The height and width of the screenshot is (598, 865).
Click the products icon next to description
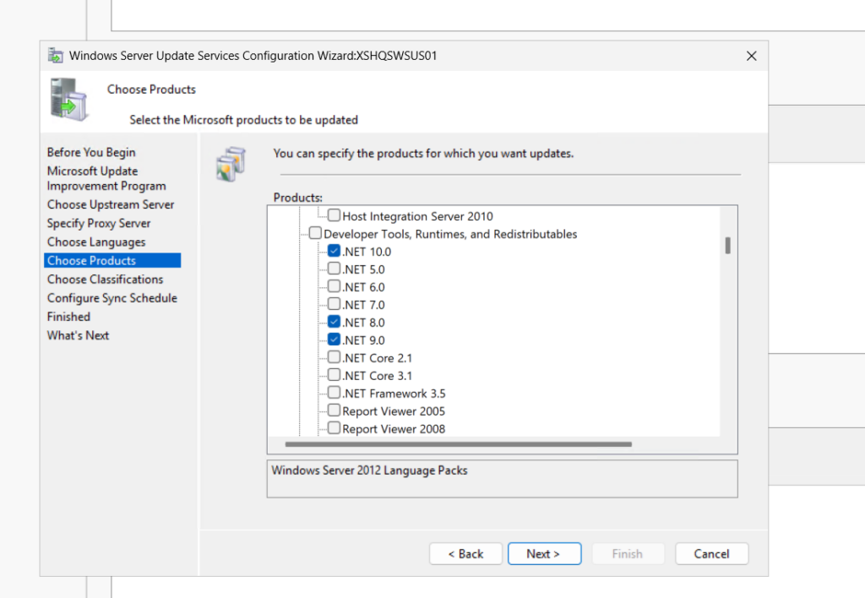coord(231,164)
